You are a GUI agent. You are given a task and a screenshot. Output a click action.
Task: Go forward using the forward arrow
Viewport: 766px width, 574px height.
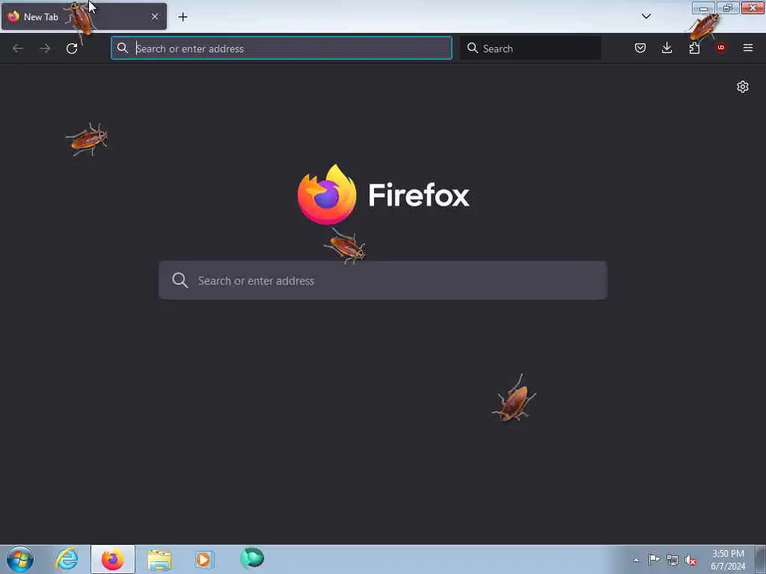pos(45,49)
